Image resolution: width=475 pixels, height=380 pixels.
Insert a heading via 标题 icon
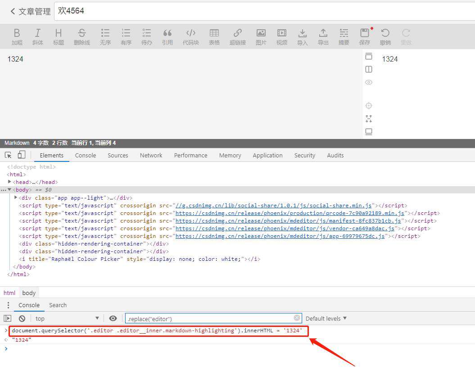point(59,36)
